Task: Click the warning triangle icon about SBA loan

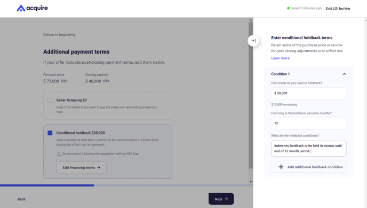Action: [59, 154]
